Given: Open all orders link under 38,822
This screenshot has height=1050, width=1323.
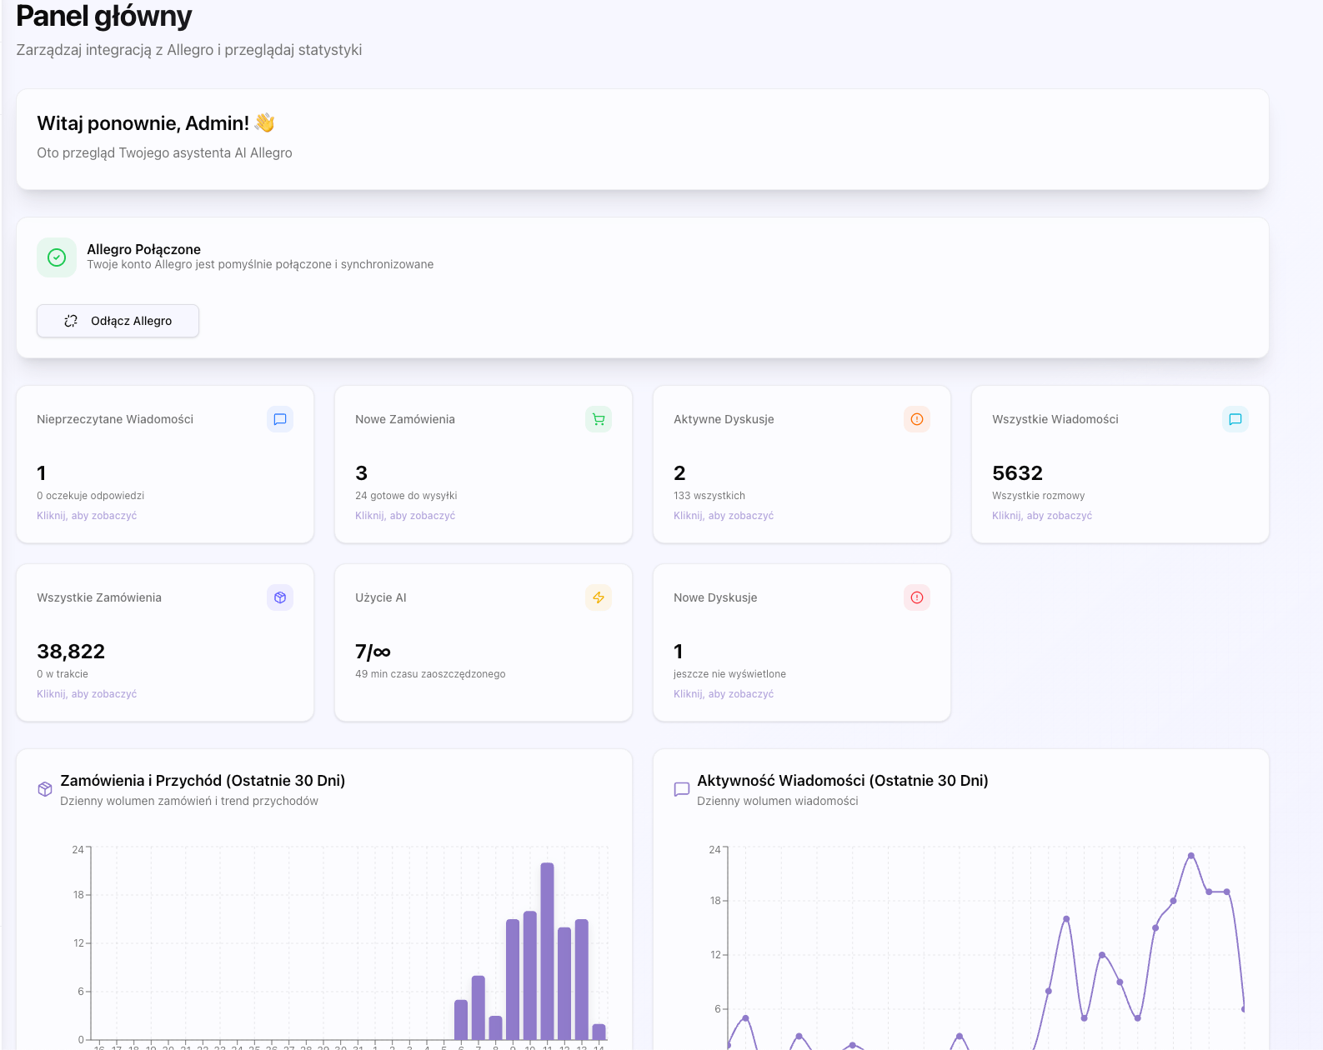Looking at the screenshot, I should pos(87,694).
